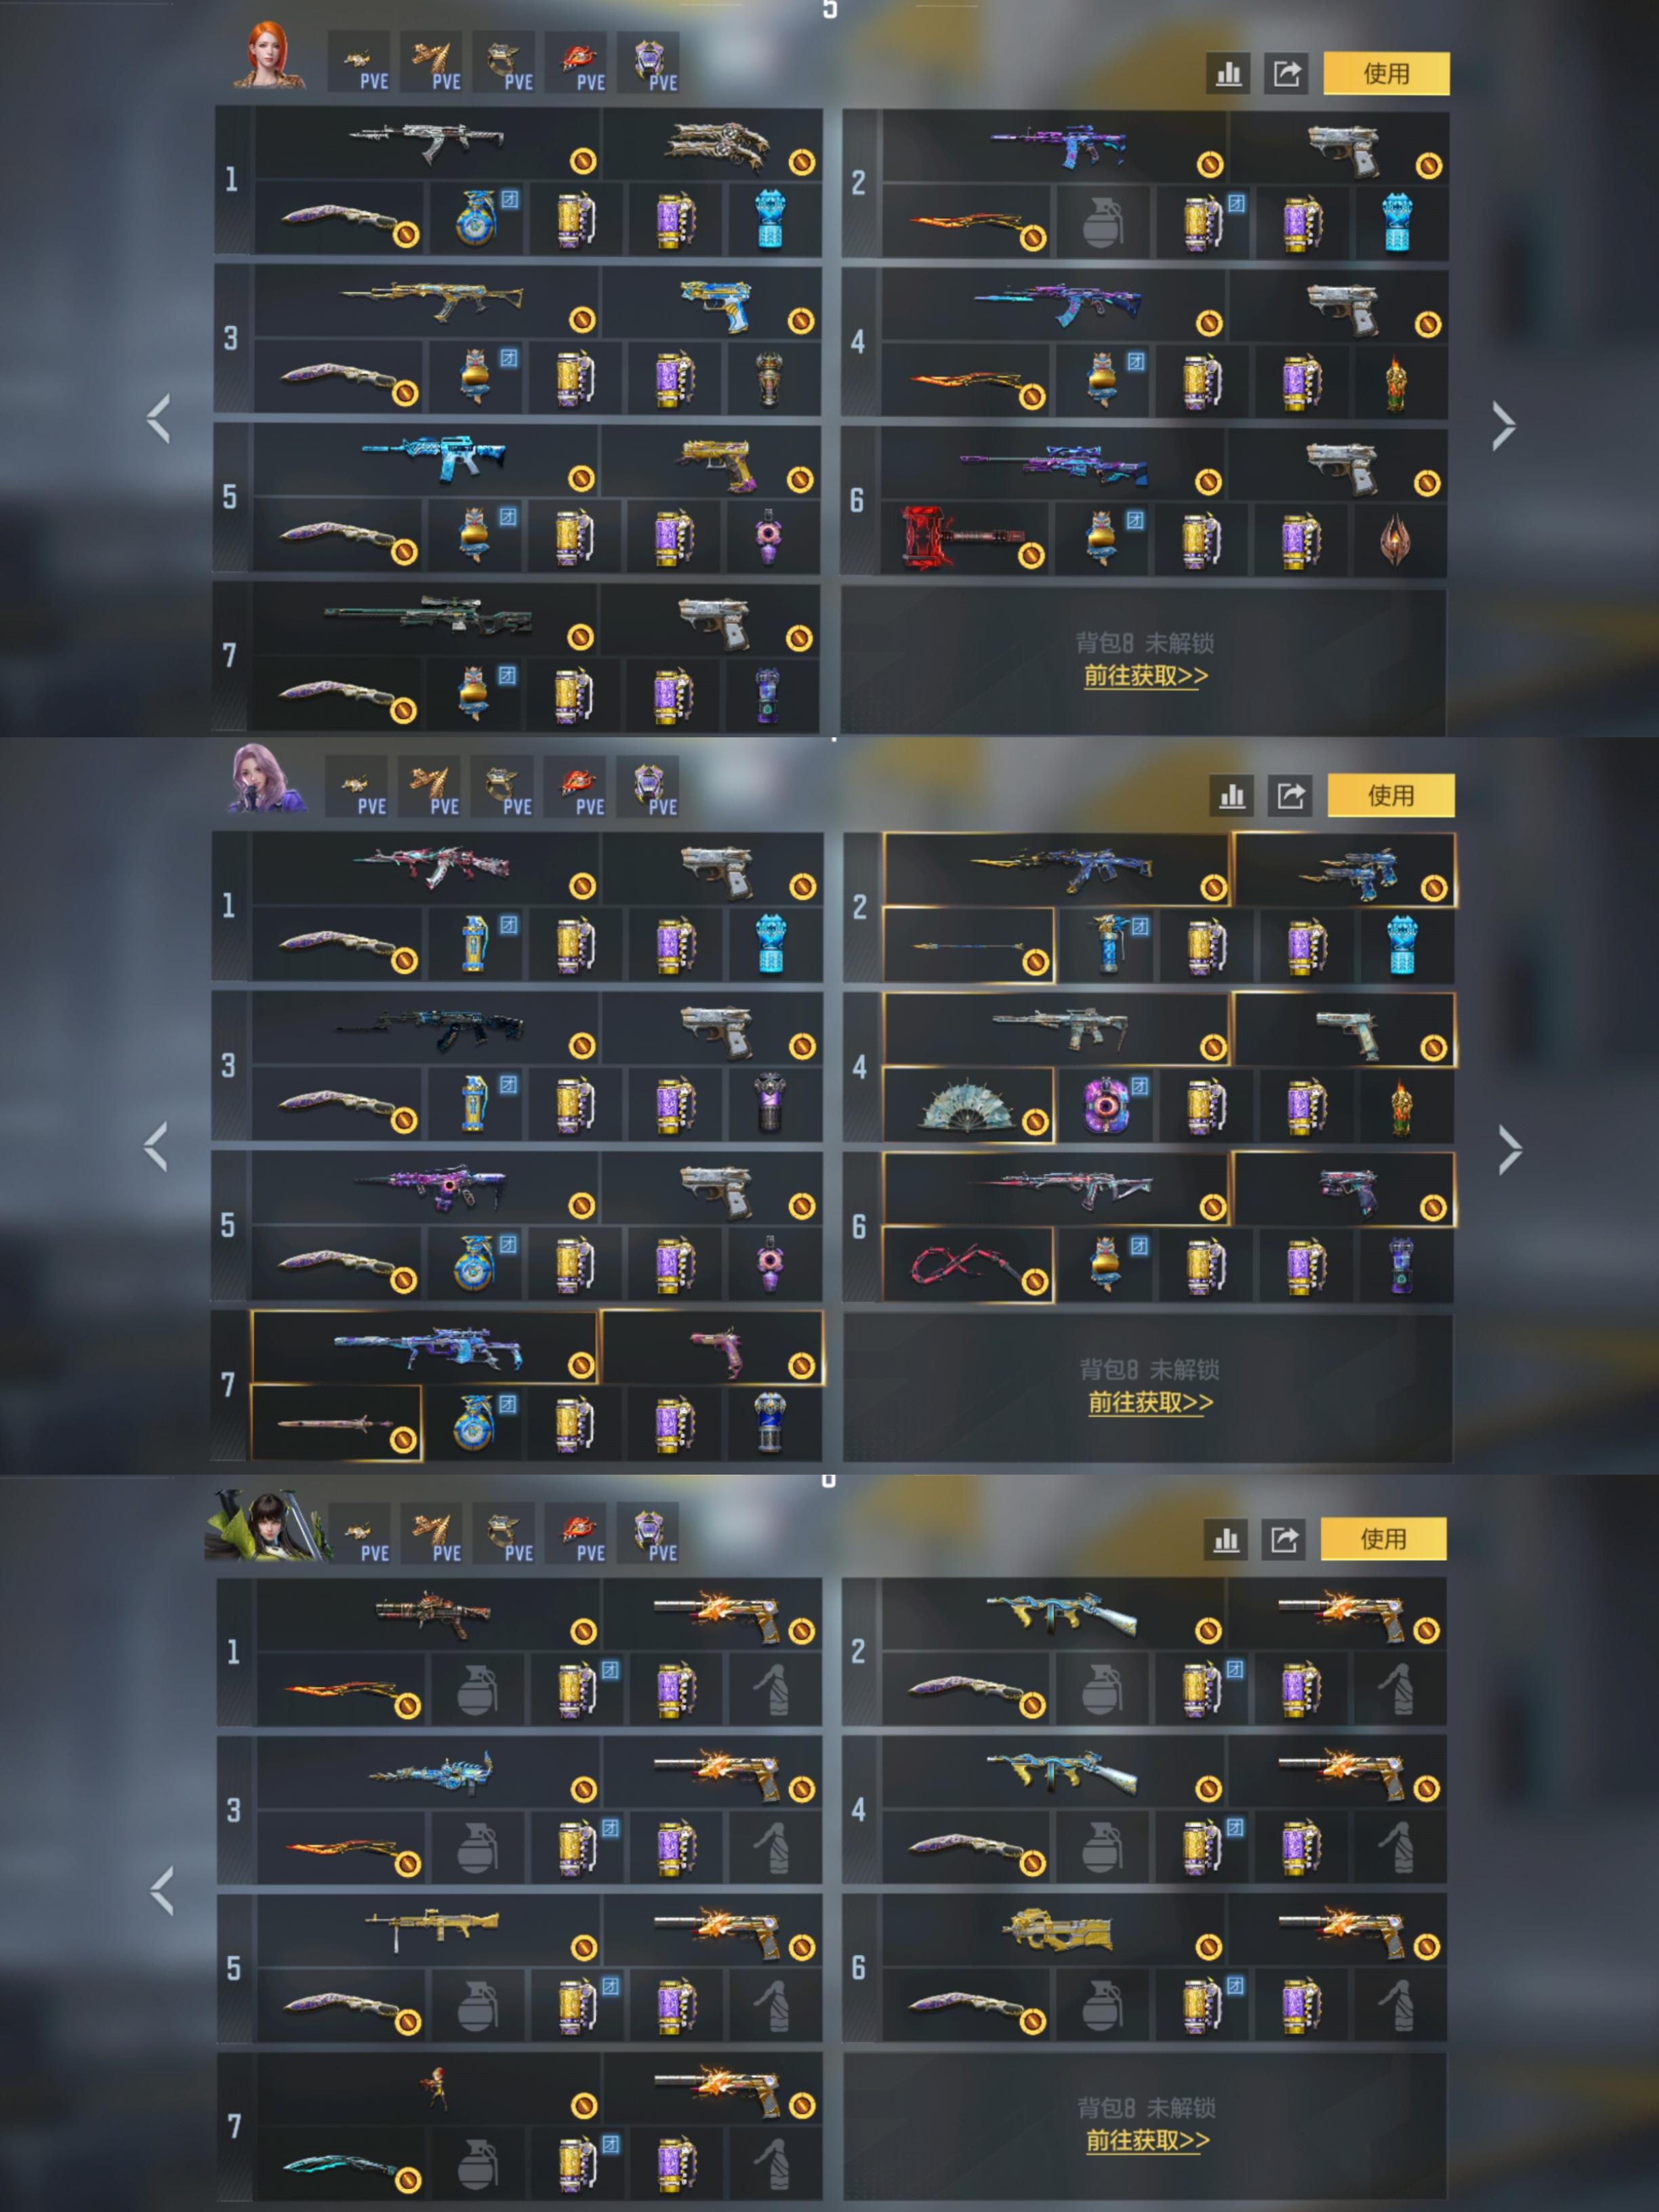Tap the share icon in the purple-haired character's panel
1659x2212 pixels.
pyautogui.click(x=1290, y=796)
